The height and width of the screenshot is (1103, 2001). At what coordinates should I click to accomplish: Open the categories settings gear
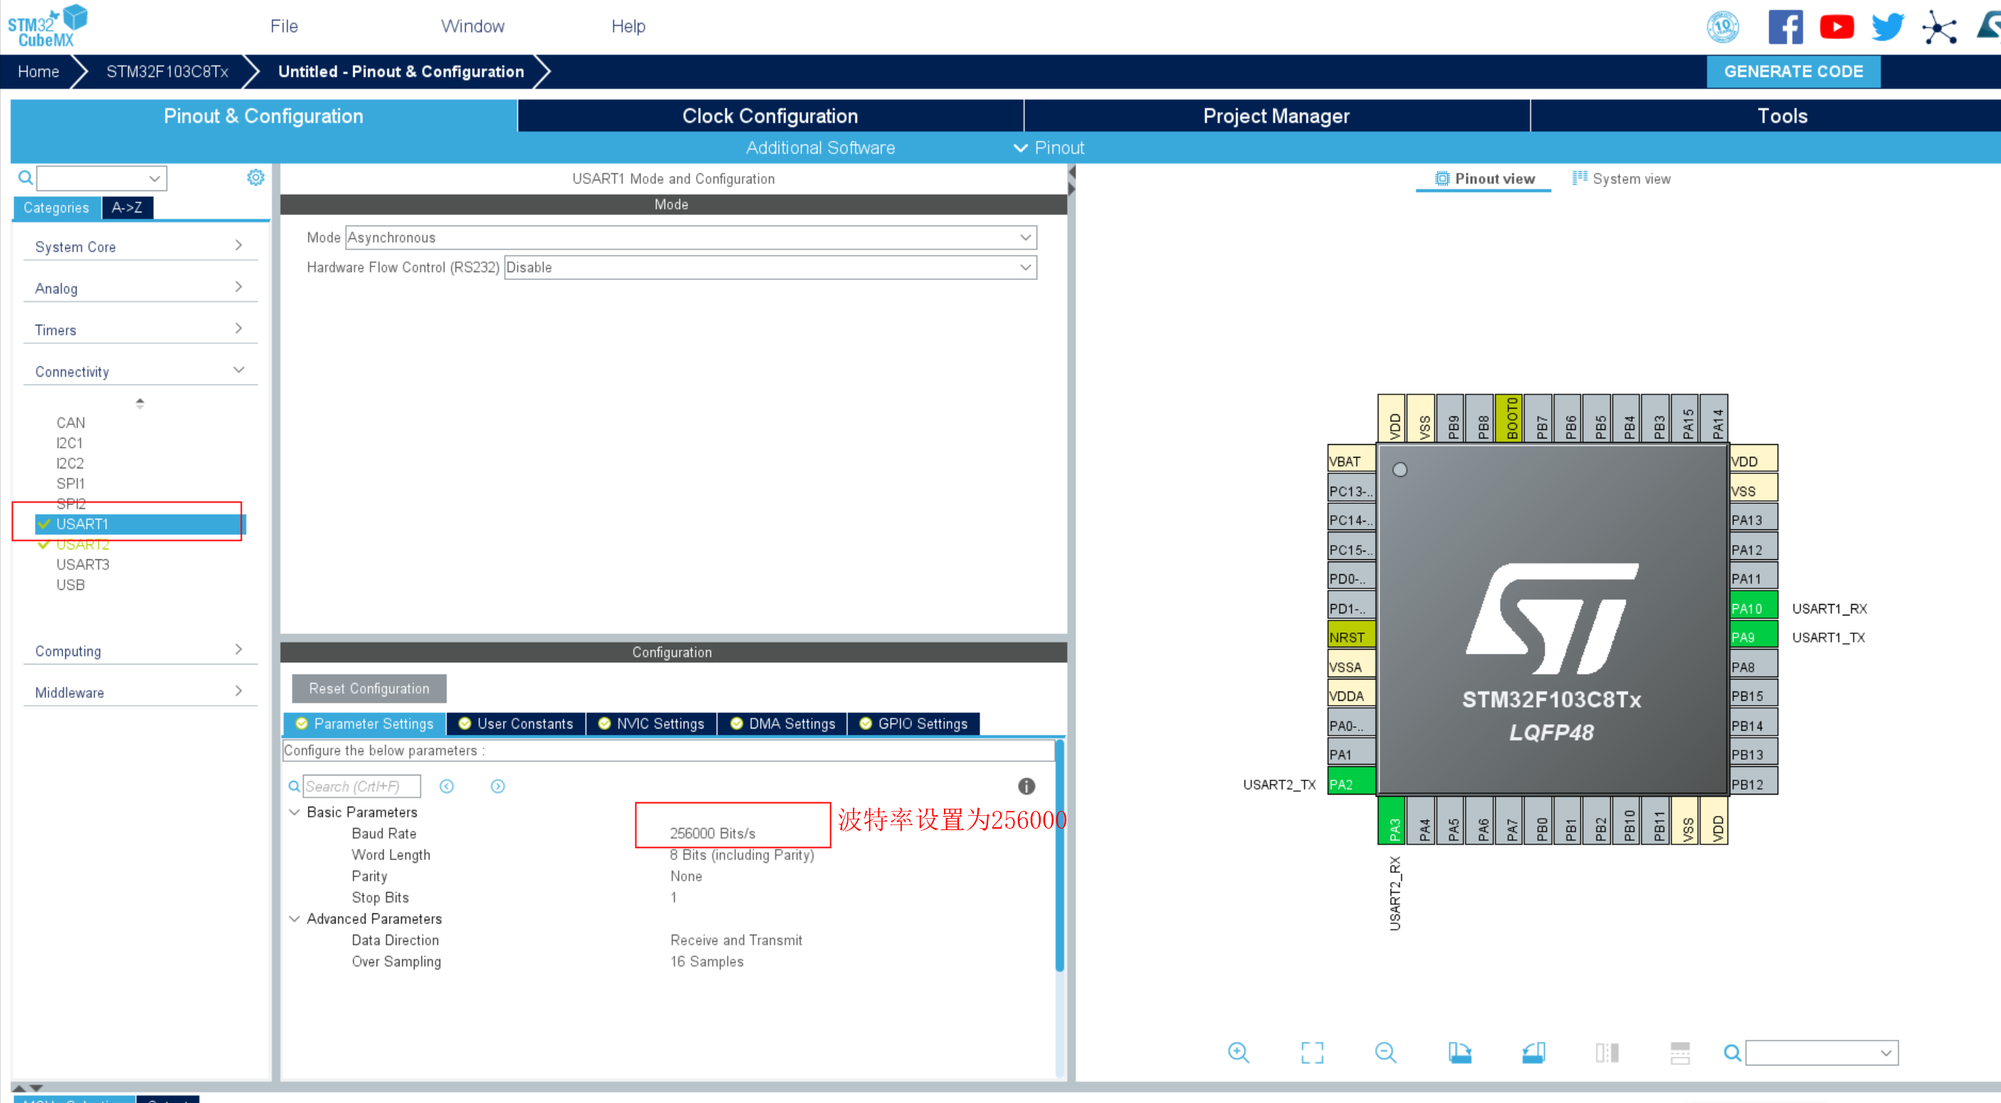tap(256, 178)
